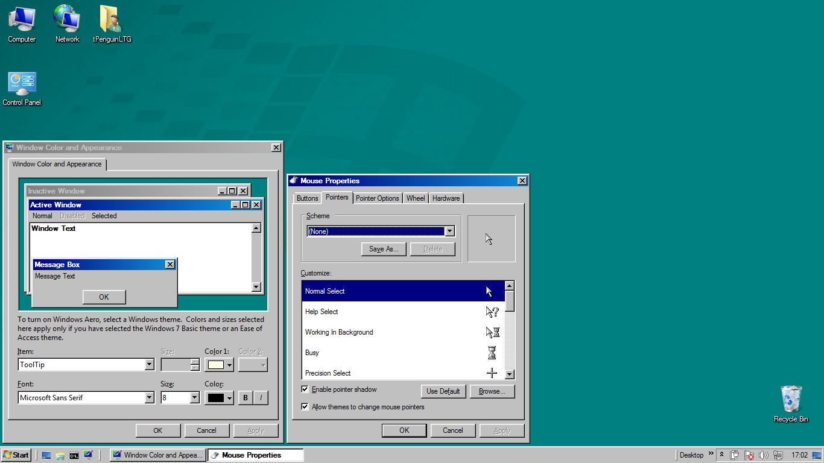Launch Command Prompt from quick launch
Viewport: 824px width, 463px height.
click(x=74, y=455)
